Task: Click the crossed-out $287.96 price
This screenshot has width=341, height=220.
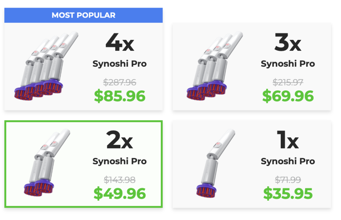Action: pos(120,82)
